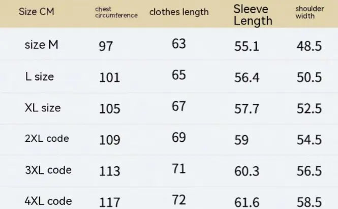Click the "L size" row label

pos(40,77)
